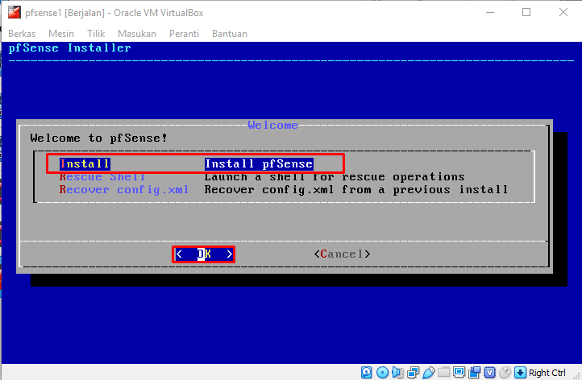This screenshot has width=582, height=380.
Task: Click the Cancel button in installer
Action: coord(343,254)
